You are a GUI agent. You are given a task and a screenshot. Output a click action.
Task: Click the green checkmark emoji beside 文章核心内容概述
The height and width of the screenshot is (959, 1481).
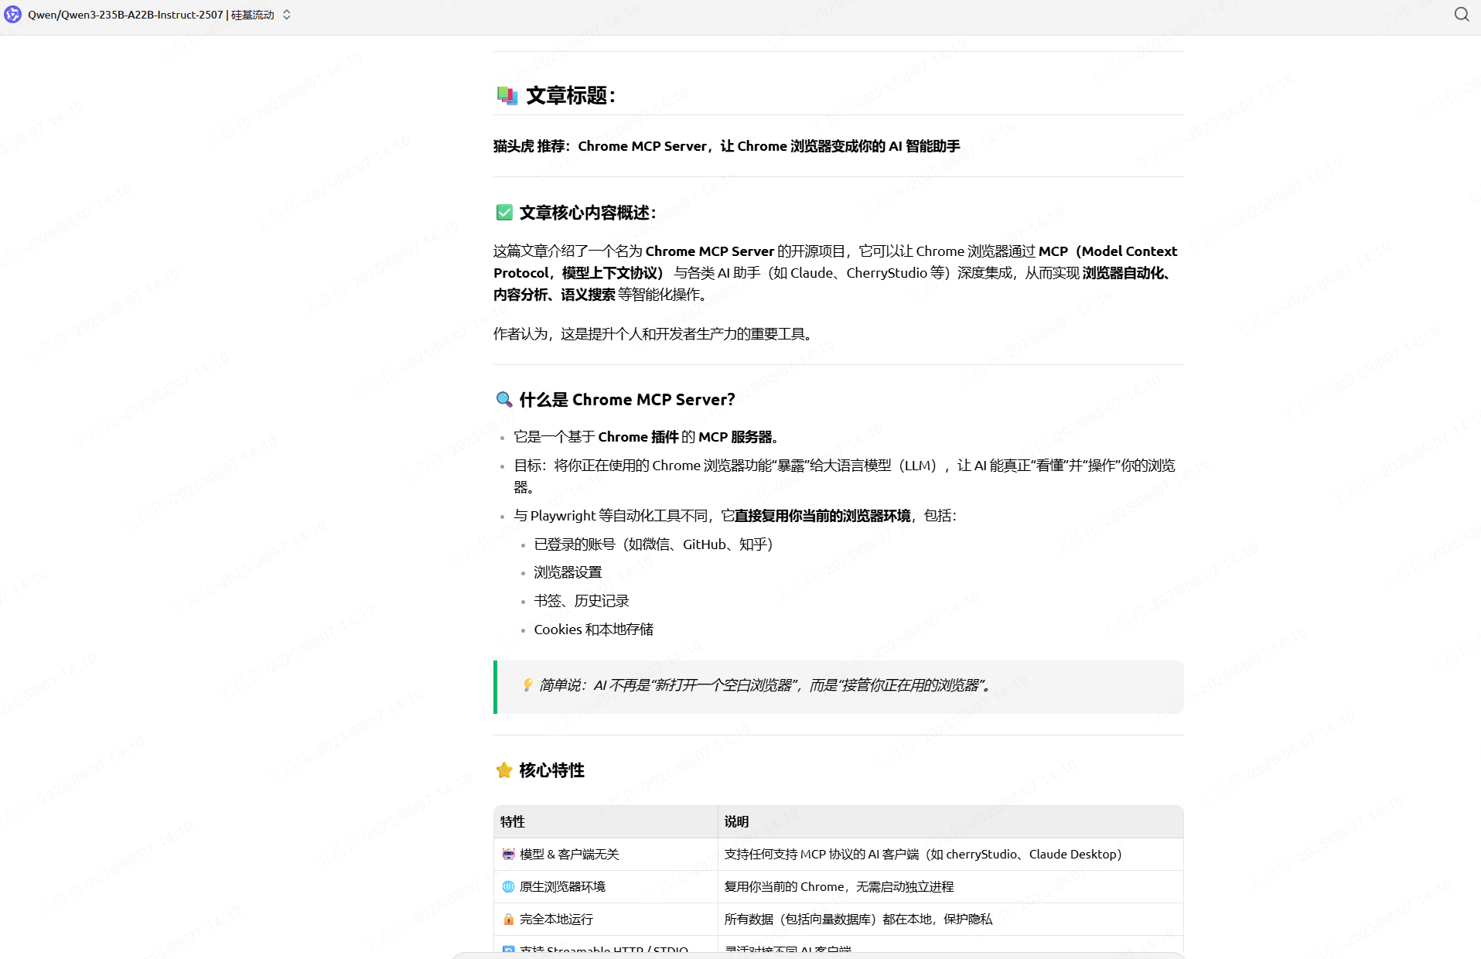pyautogui.click(x=504, y=213)
